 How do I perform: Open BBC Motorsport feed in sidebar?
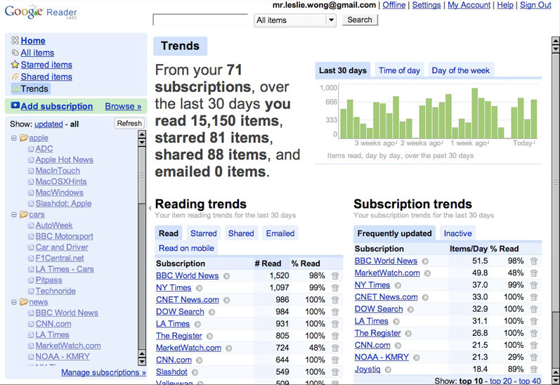coord(64,237)
